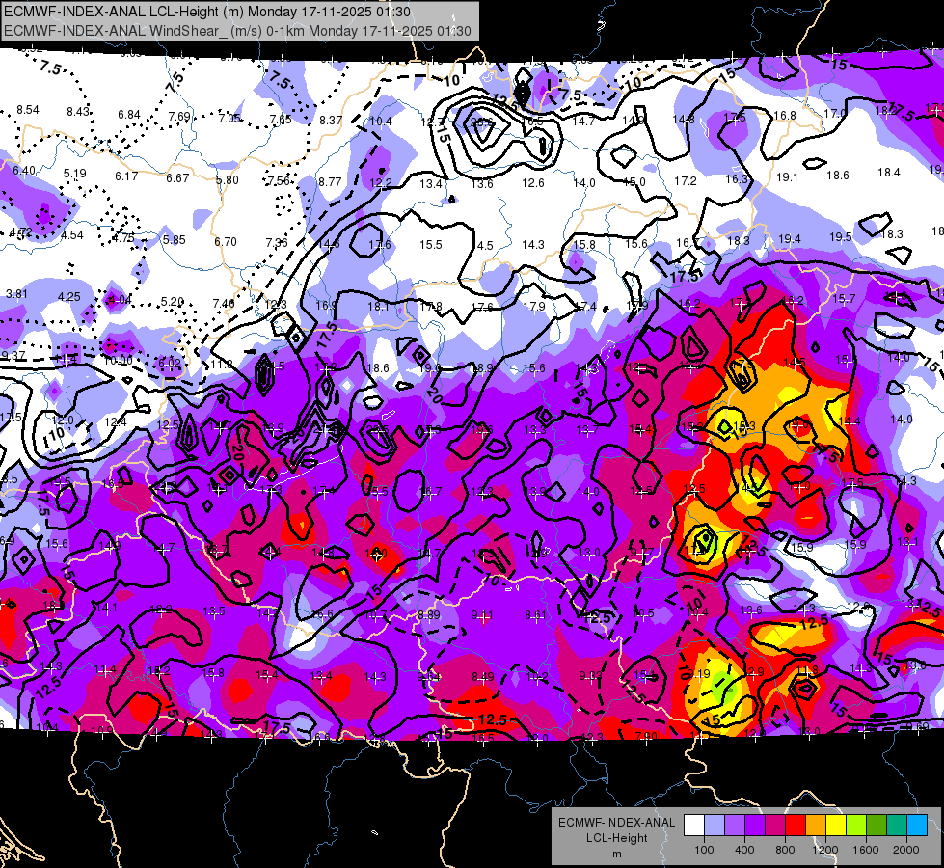
Task: Click the grid value "19.5"
Action: [841, 237]
